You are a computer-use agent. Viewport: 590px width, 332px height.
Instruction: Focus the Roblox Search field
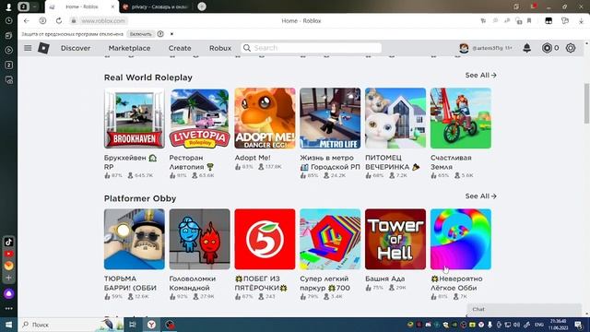[x=312, y=48]
